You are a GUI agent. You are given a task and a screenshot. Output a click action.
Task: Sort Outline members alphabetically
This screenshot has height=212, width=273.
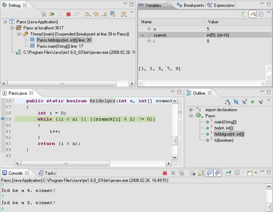point(227,101)
